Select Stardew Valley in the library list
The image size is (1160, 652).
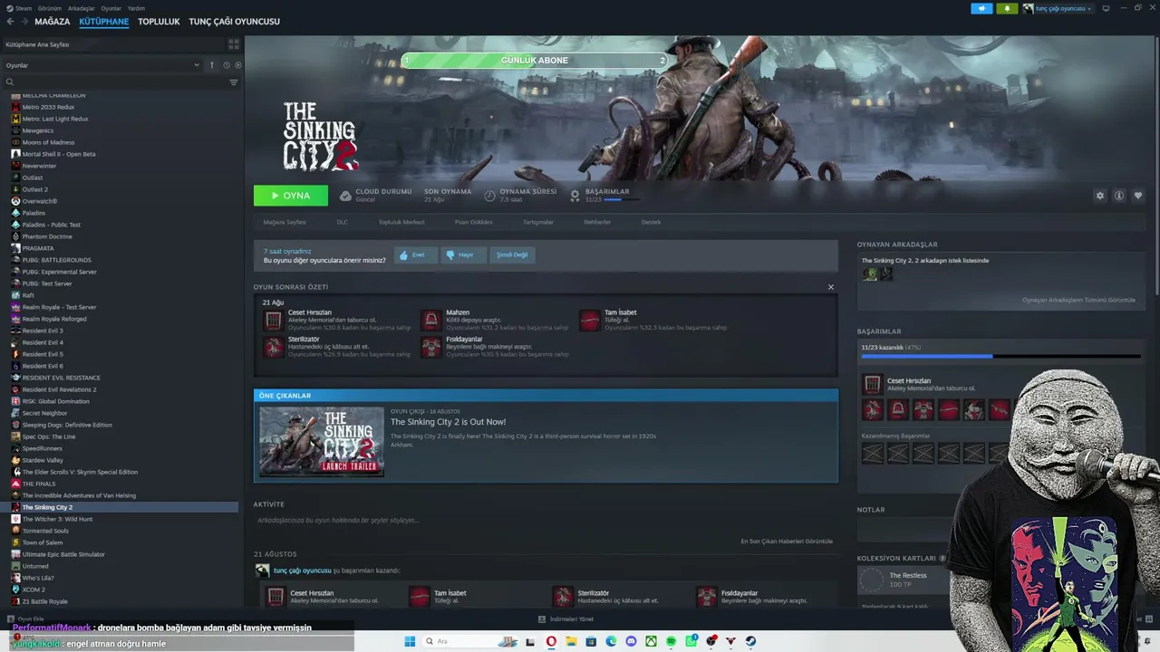click(43, 460)
